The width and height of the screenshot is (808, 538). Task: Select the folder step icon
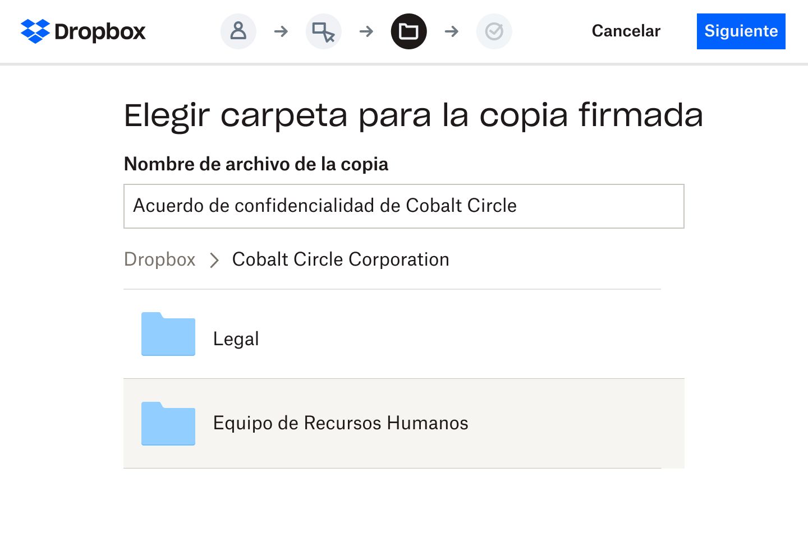coord(409,31)
